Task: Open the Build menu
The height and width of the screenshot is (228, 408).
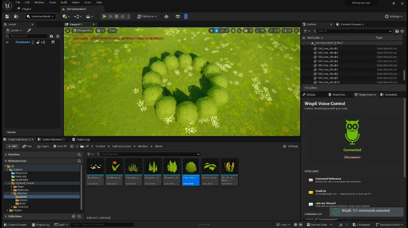Action: click(63, 2)
